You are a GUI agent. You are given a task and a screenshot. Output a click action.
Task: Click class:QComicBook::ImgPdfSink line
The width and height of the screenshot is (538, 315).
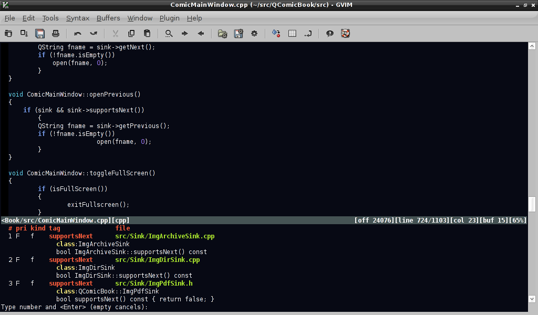pos(107,291)
